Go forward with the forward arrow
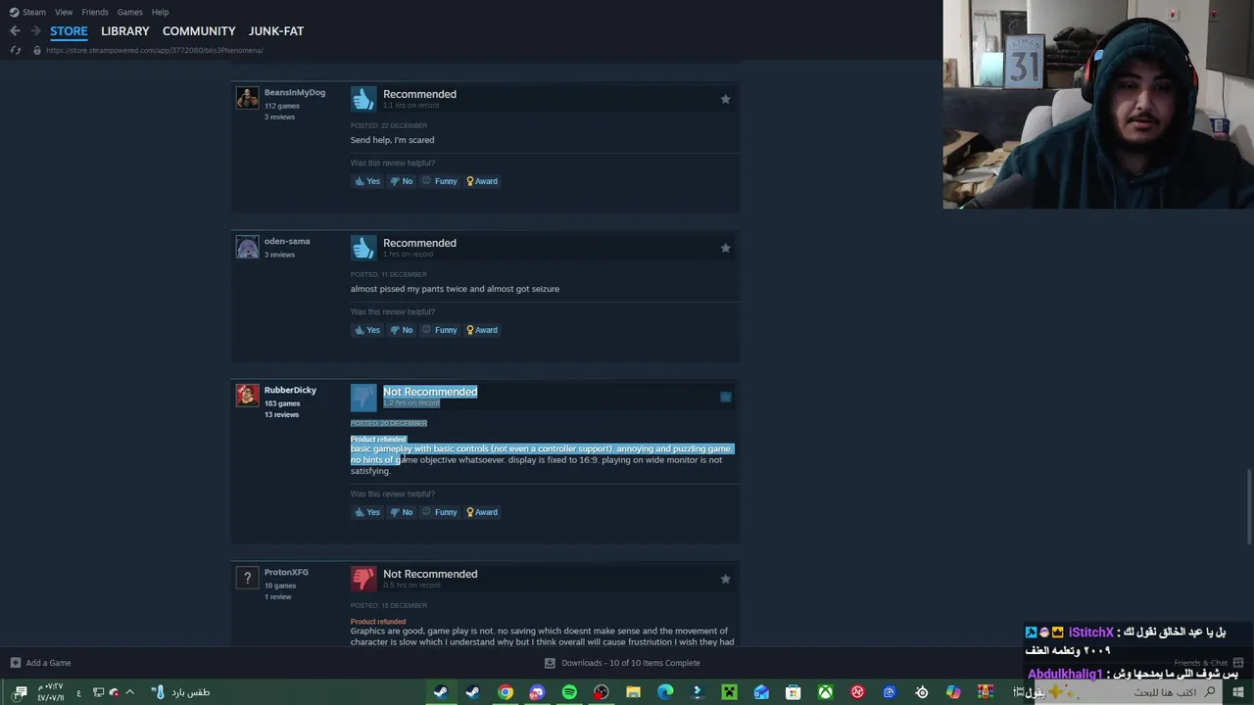 pyautogui.click(x=35, y=31)
